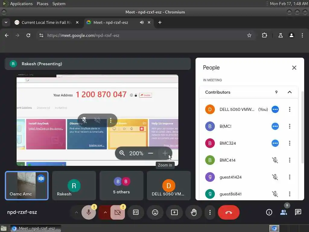Toggle the microphone button in call controls
Screen dimensions: 309x232
89,212
